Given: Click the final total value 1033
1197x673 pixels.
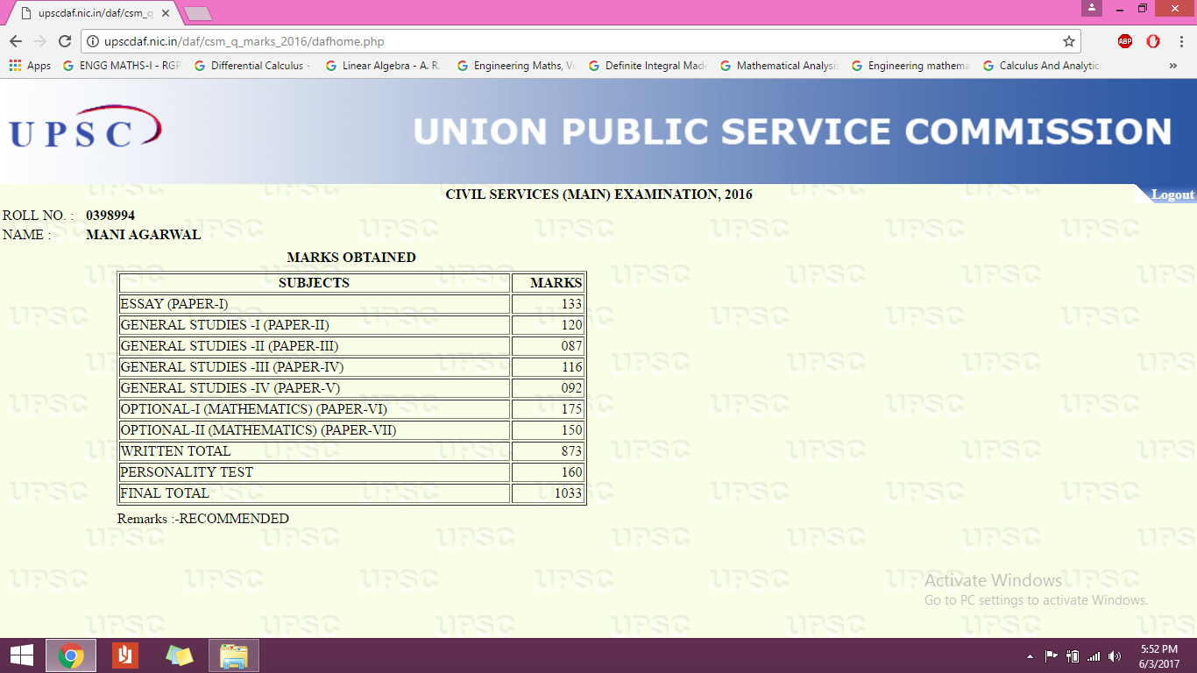Looking at the screenshot, I should tap(568, 493).
